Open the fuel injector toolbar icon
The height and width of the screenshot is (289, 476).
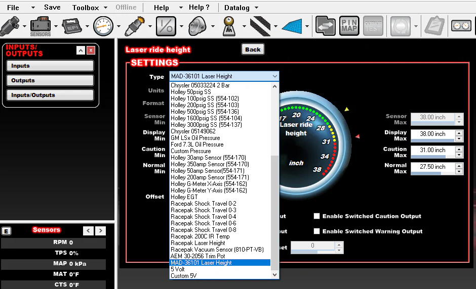10,26
